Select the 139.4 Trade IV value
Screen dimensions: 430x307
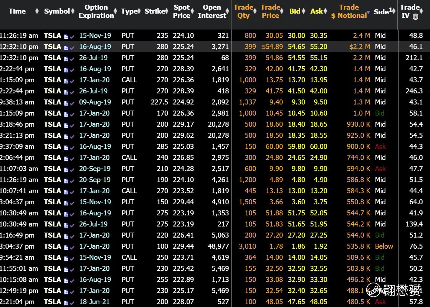pos(414,224)
